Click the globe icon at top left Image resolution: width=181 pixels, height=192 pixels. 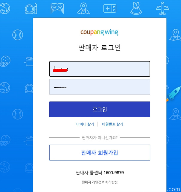pyautogui.click(x=5, y=8)
